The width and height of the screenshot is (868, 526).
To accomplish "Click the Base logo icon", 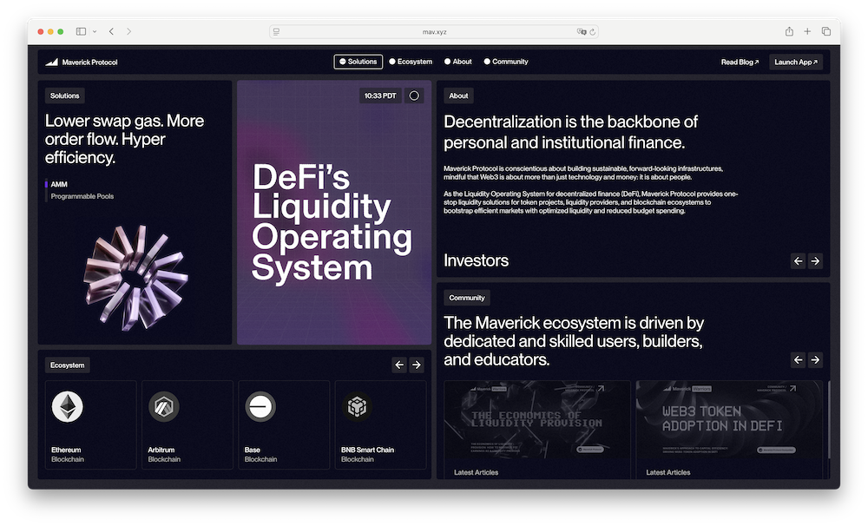I will pos(260,406).
